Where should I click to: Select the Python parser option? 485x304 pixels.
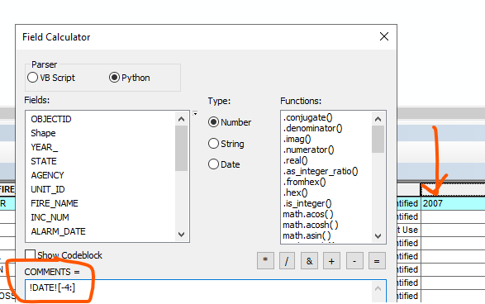pyautogui.click(x=130, y=78)
